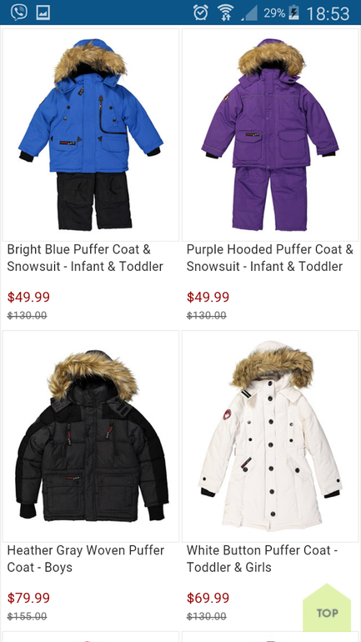This screenshot has width=361, height=642.
Task: Tap the 29% battery percentage text
Action: tap(274, 13)
